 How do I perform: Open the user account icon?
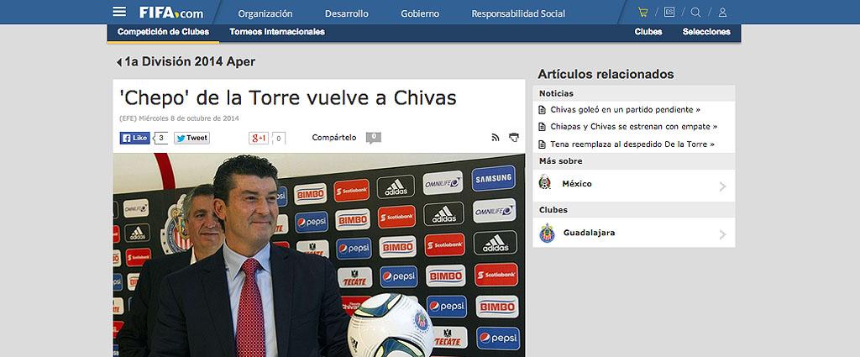[x=722, y=12]
